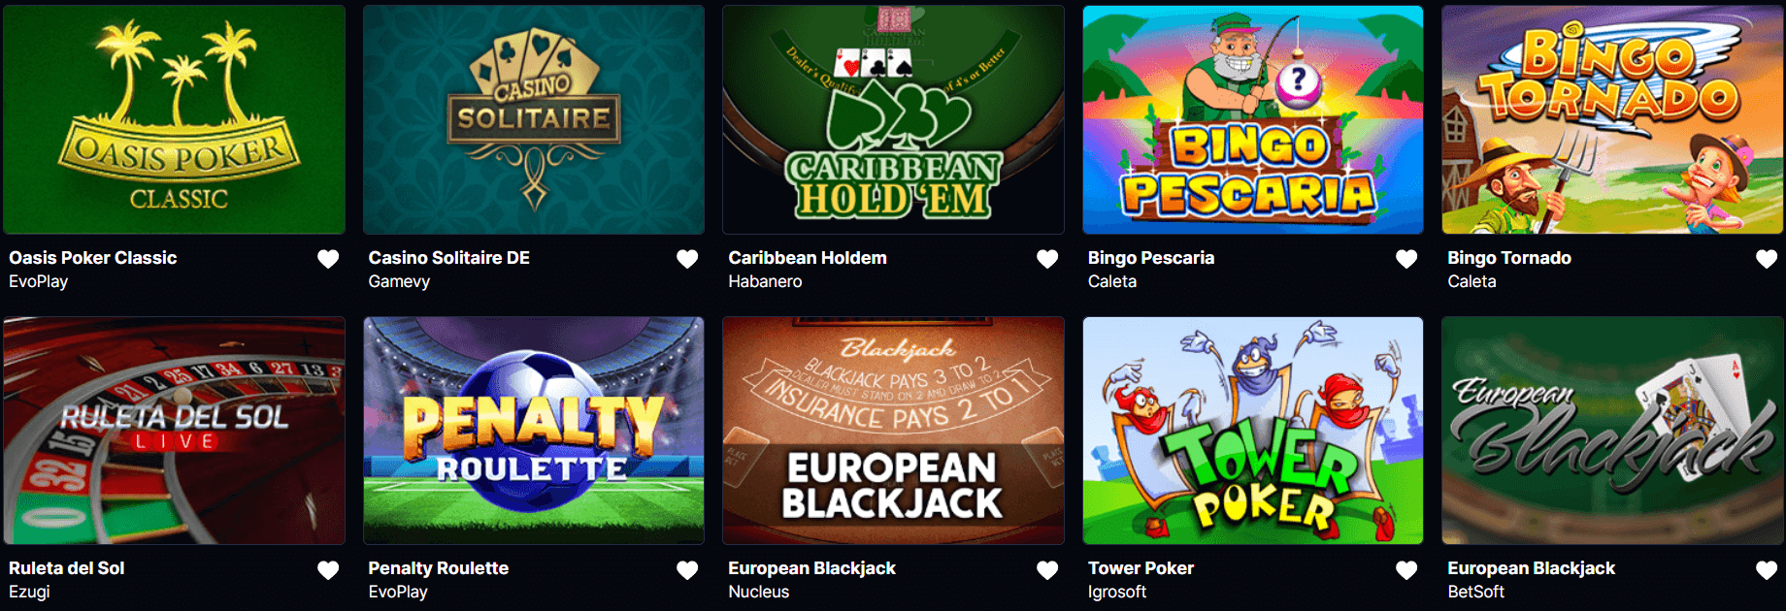This screenshot has width=1786, height=611.
Task: Open BetSoft European Blackjack thumbnail
Action: pos(1612,431)
